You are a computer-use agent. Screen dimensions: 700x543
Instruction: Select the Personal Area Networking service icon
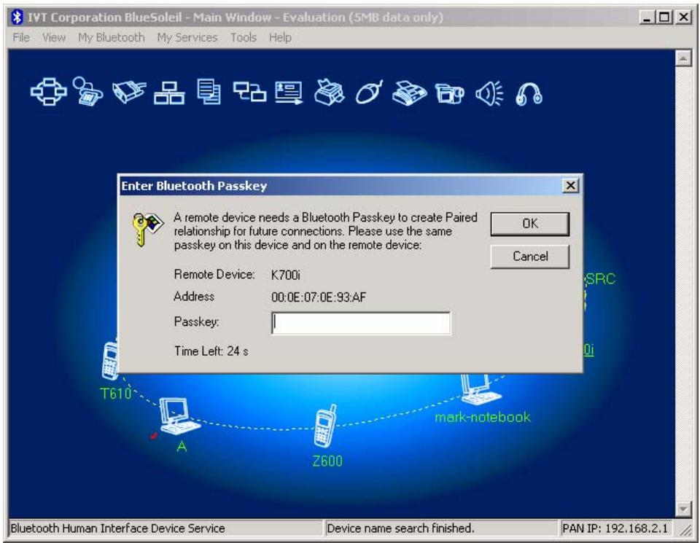pos(49,92)
